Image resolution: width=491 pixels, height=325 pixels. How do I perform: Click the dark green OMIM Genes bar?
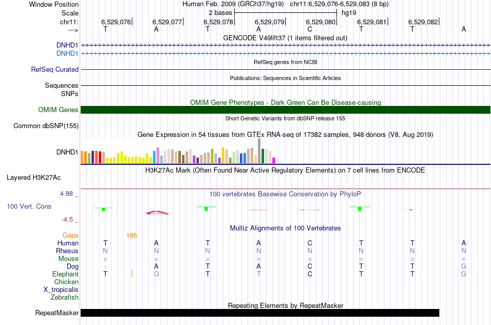285,110
